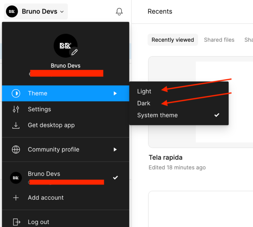
Task: Click the half-circle Theme icon
Action: [x=16, y=93]
